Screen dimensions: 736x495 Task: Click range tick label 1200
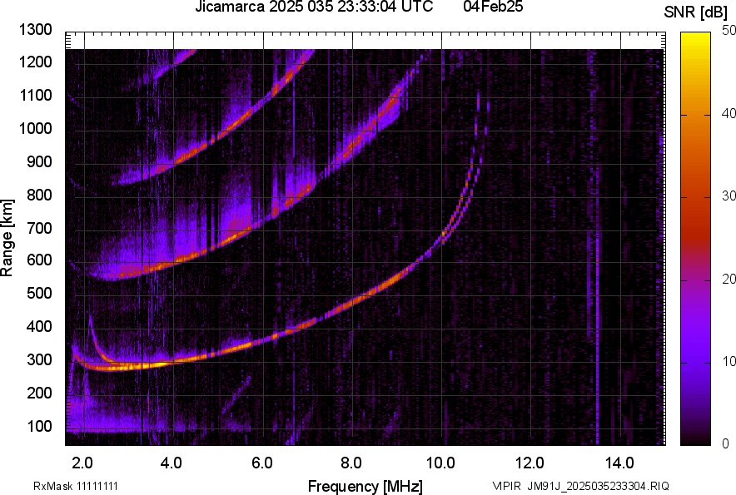tap(36, 62)
